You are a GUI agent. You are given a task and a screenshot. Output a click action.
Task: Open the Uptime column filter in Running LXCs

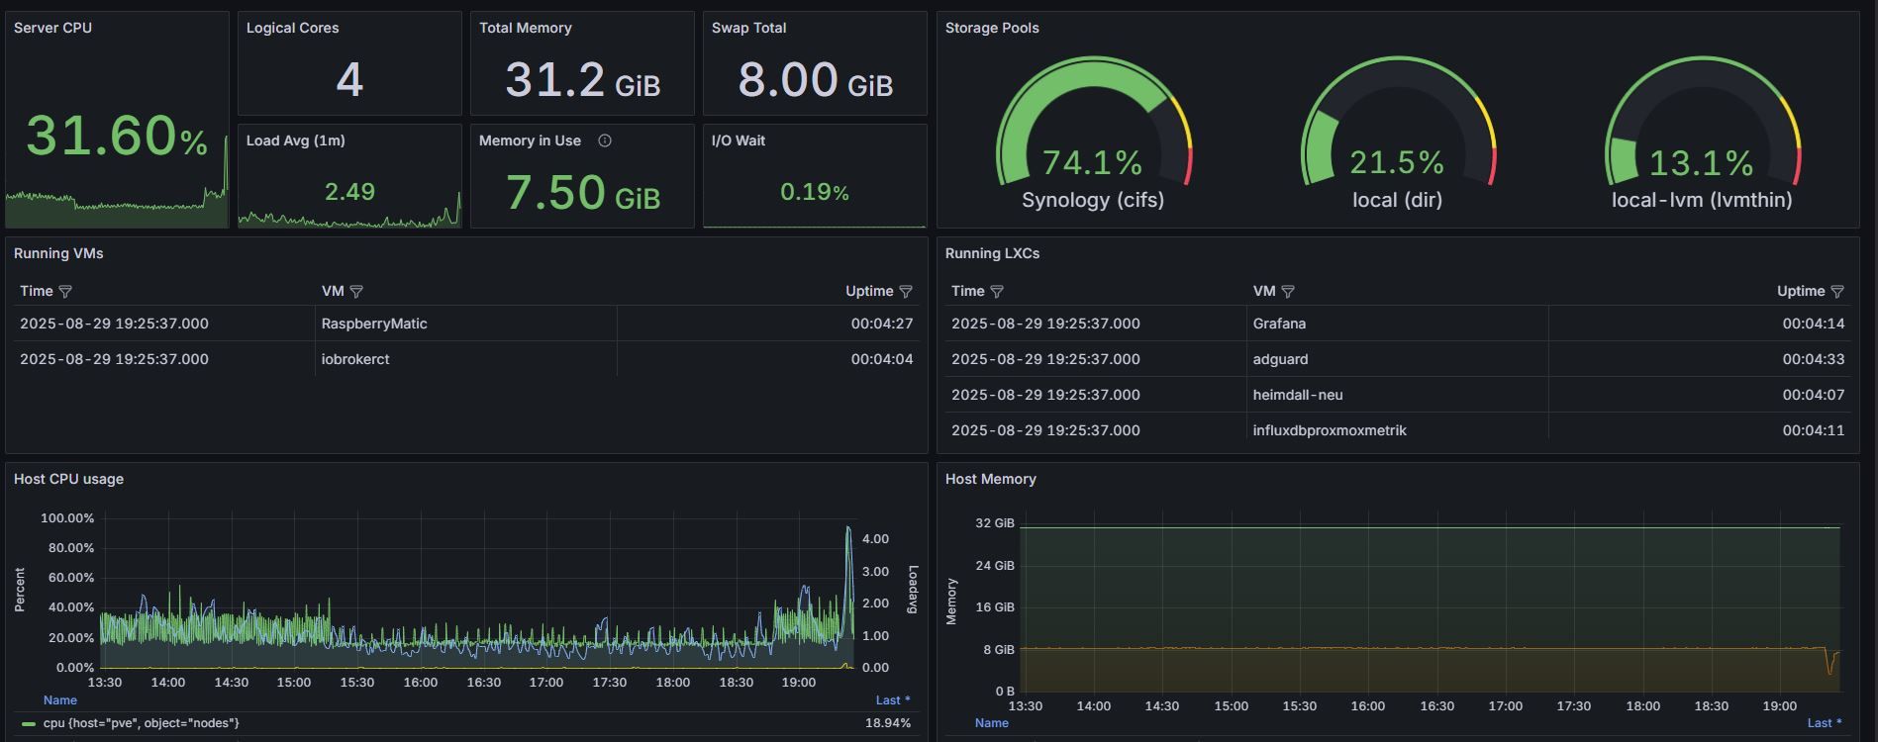(1836, 292)
